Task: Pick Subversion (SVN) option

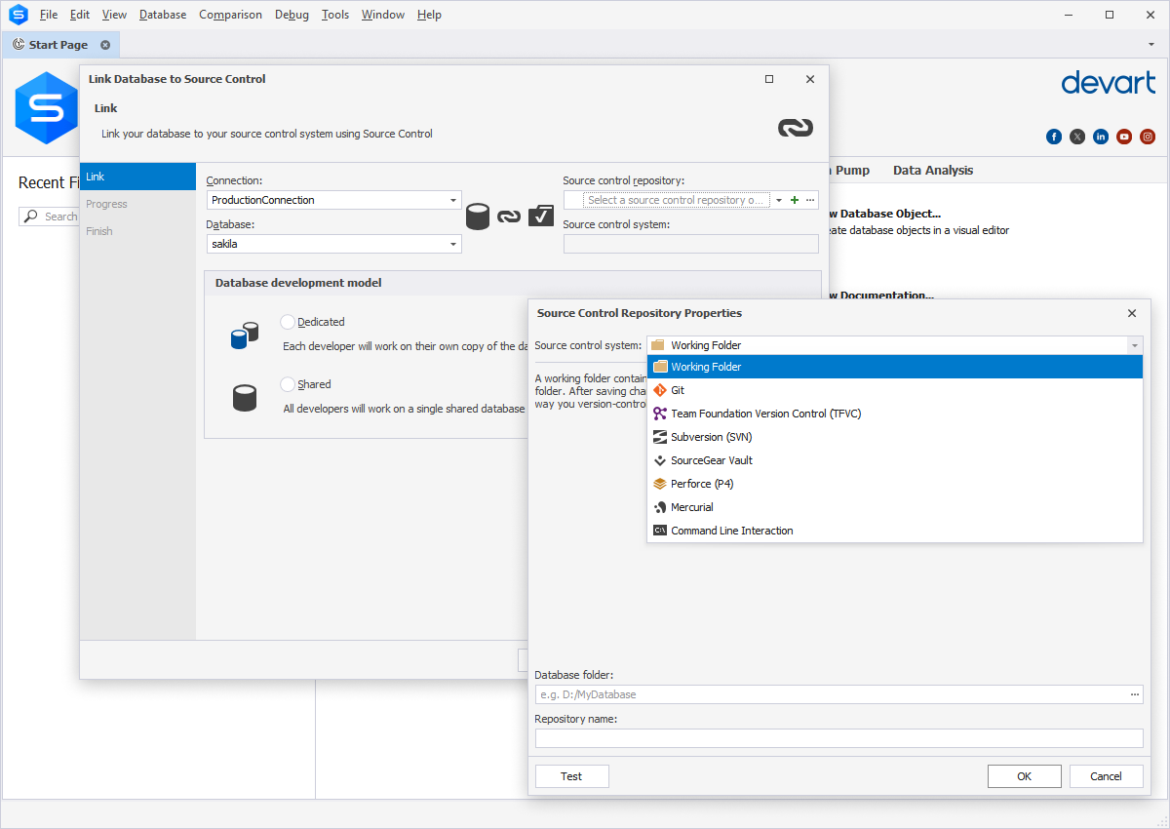Action: [x=711, y=437]
